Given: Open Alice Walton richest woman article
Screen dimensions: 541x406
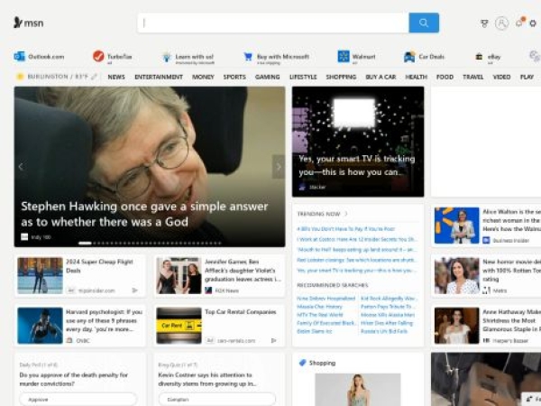Looking at the screenshot, I should 511,220.
